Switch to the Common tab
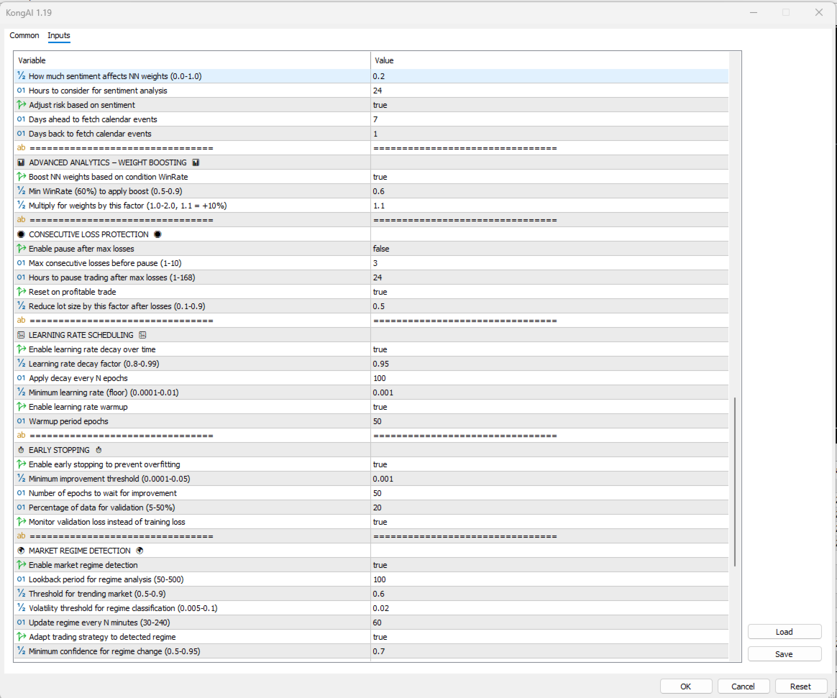Screen dimensions: 837x698 pos(24,35)
